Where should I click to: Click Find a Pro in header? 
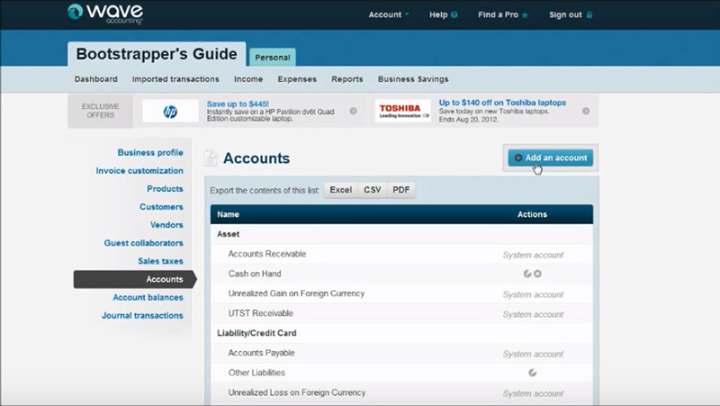tap(502, 14)
